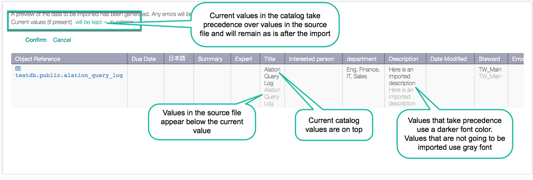
Task: Open the 'will be kept' dropdown
Action: (x=91, y=22)
